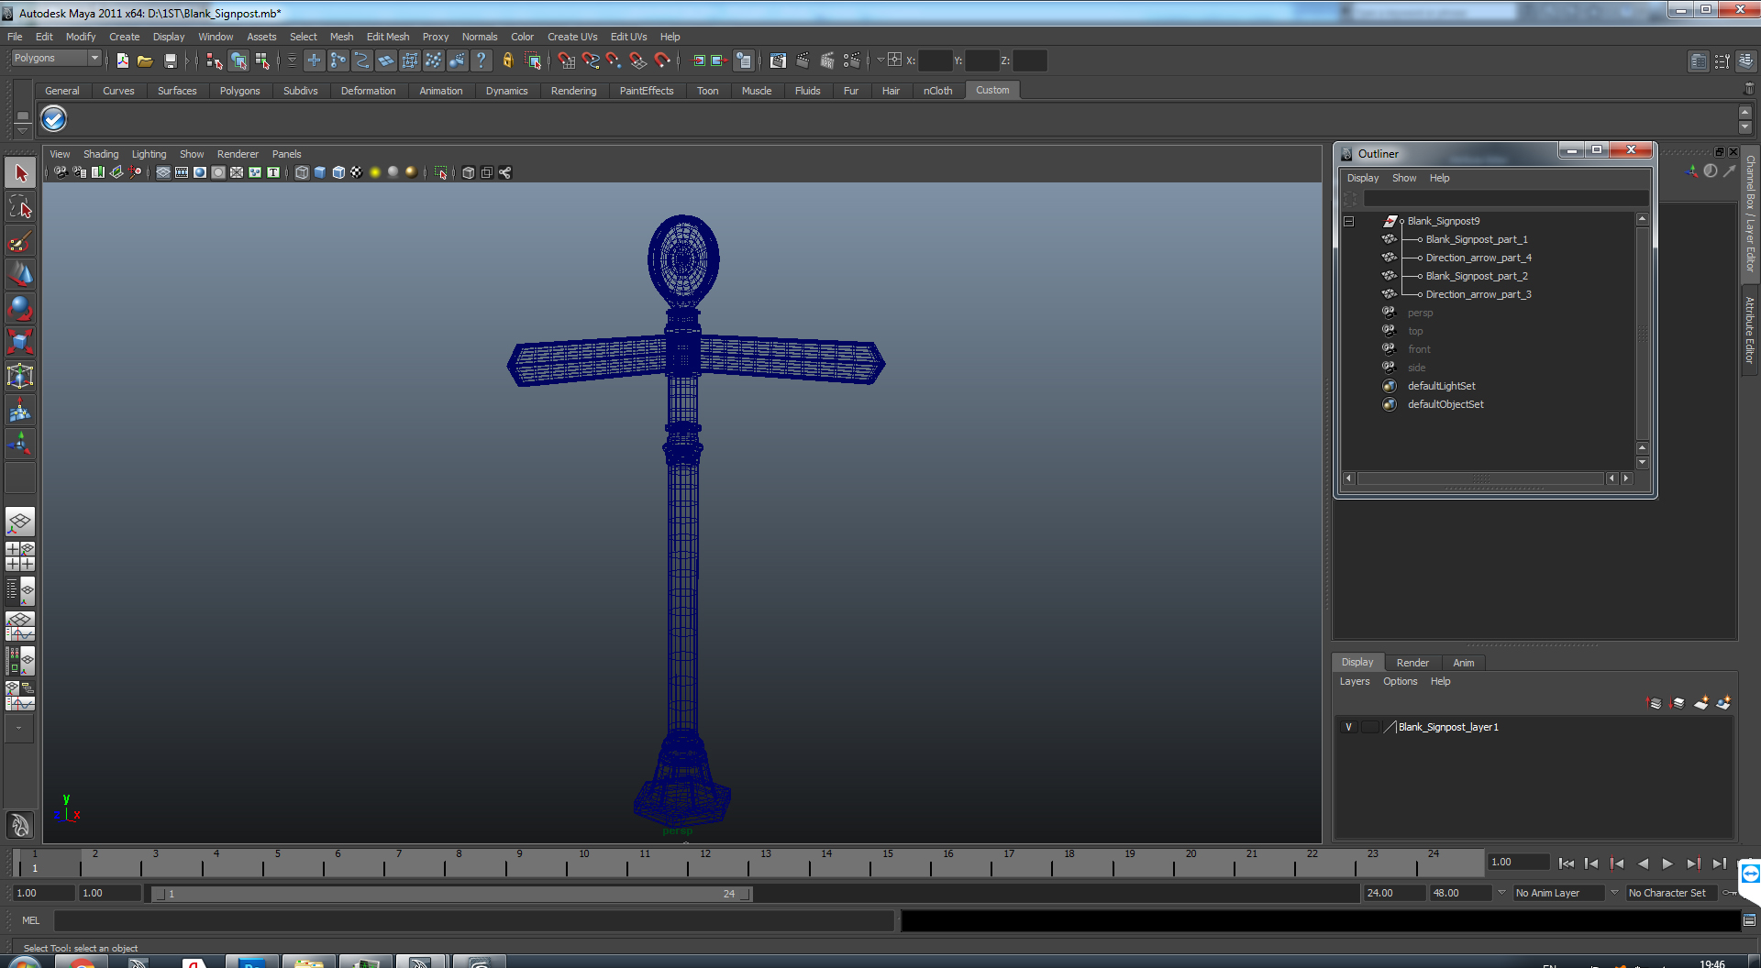Enable use all lights bulb icon
The image size is (1761, 968).
tap(375, 172)
